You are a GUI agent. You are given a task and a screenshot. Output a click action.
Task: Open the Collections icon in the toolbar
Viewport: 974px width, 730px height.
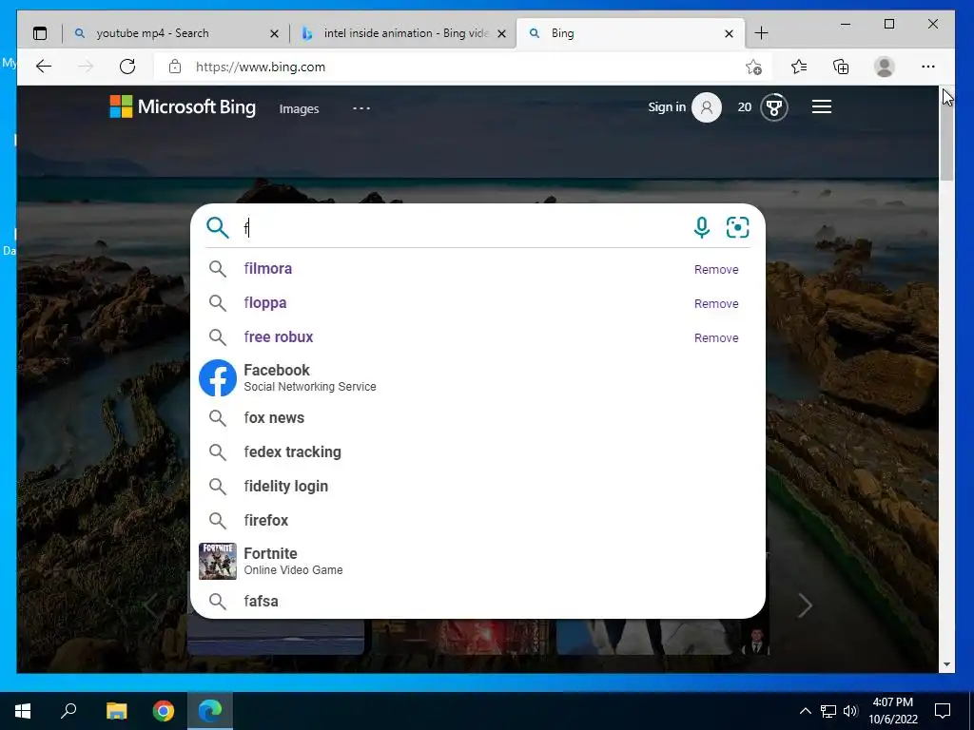841,67
